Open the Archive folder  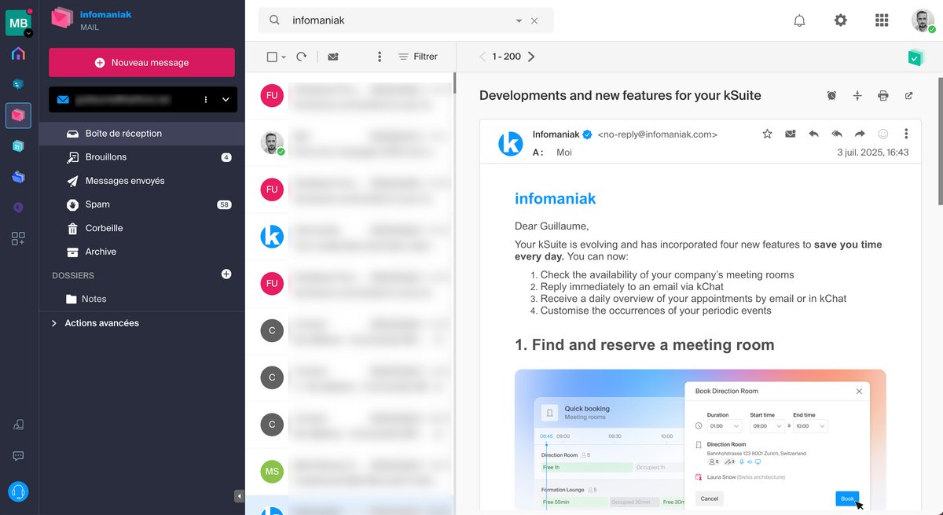[142, 252]
